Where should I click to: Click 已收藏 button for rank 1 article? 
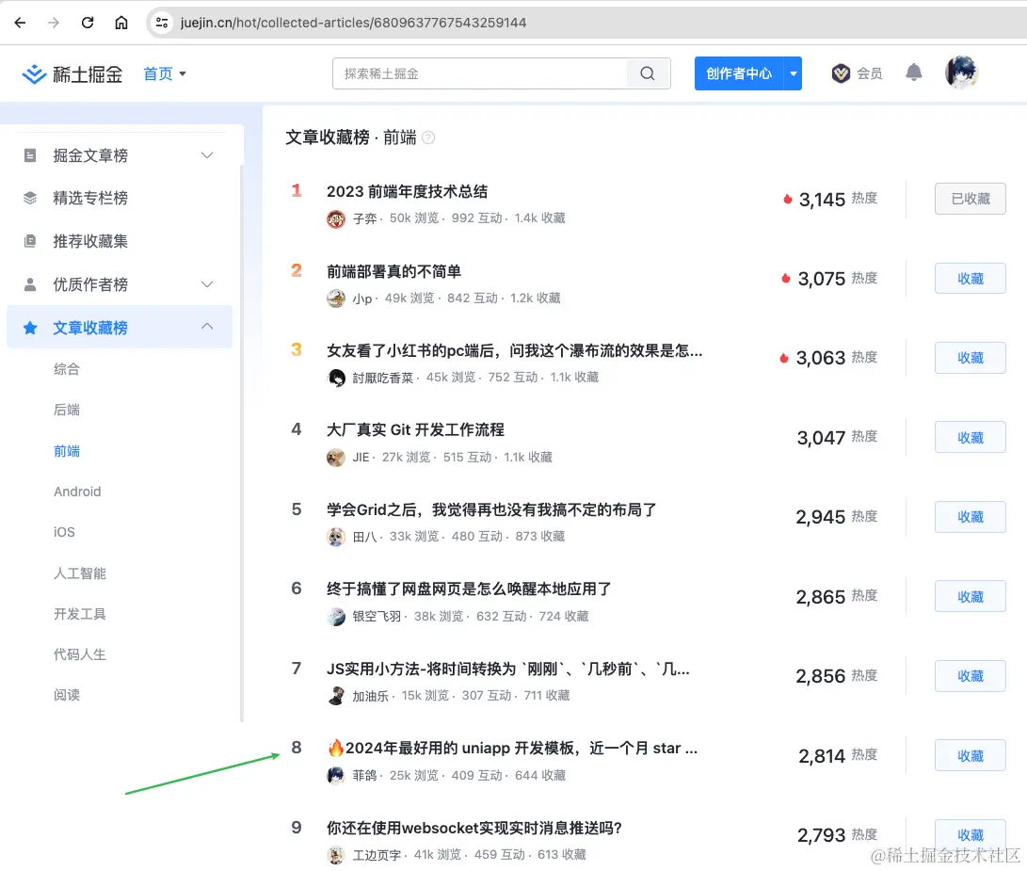point(970,199)
